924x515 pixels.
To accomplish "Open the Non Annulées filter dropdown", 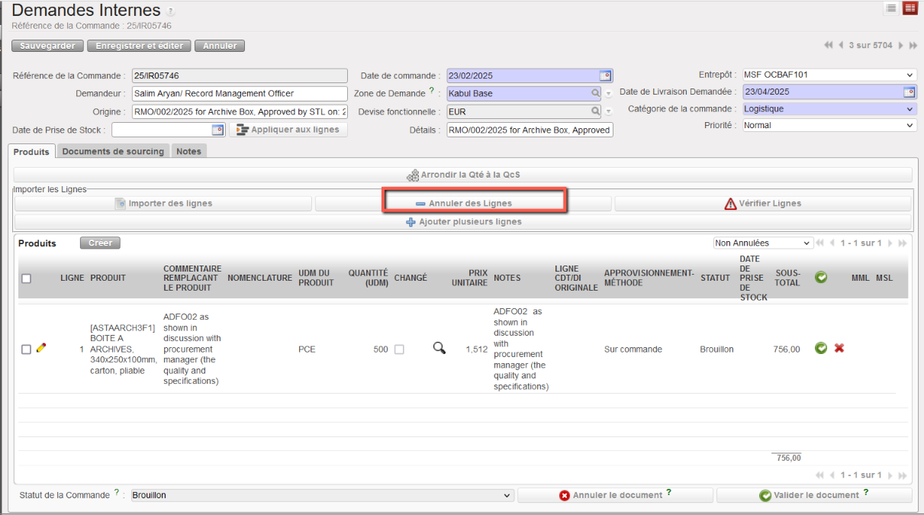I will pos(762,243).
